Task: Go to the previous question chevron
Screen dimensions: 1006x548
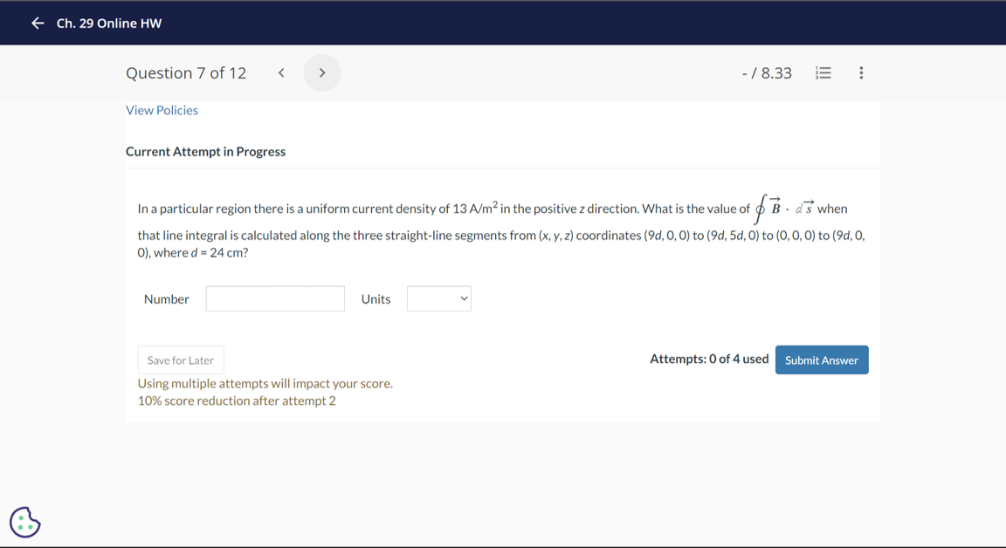Action: click(x=281, y=73)
